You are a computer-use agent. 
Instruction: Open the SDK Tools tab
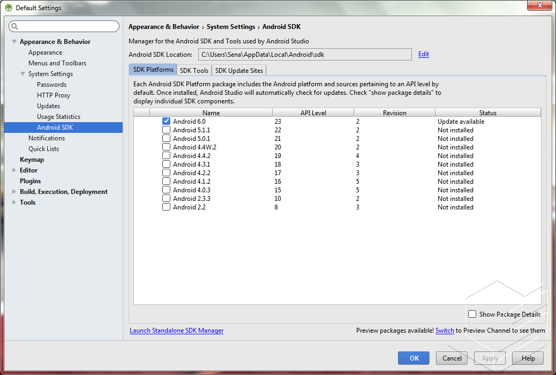(194, 70)
